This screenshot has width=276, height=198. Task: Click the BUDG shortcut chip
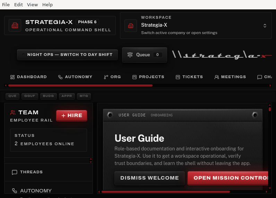click(x=49, y=96)
